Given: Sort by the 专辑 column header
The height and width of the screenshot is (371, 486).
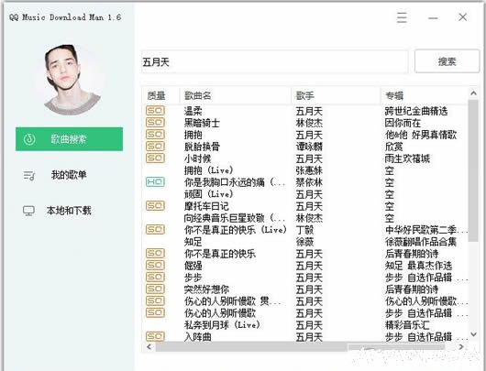Looking at the screenshot, I should pos(425,95).
